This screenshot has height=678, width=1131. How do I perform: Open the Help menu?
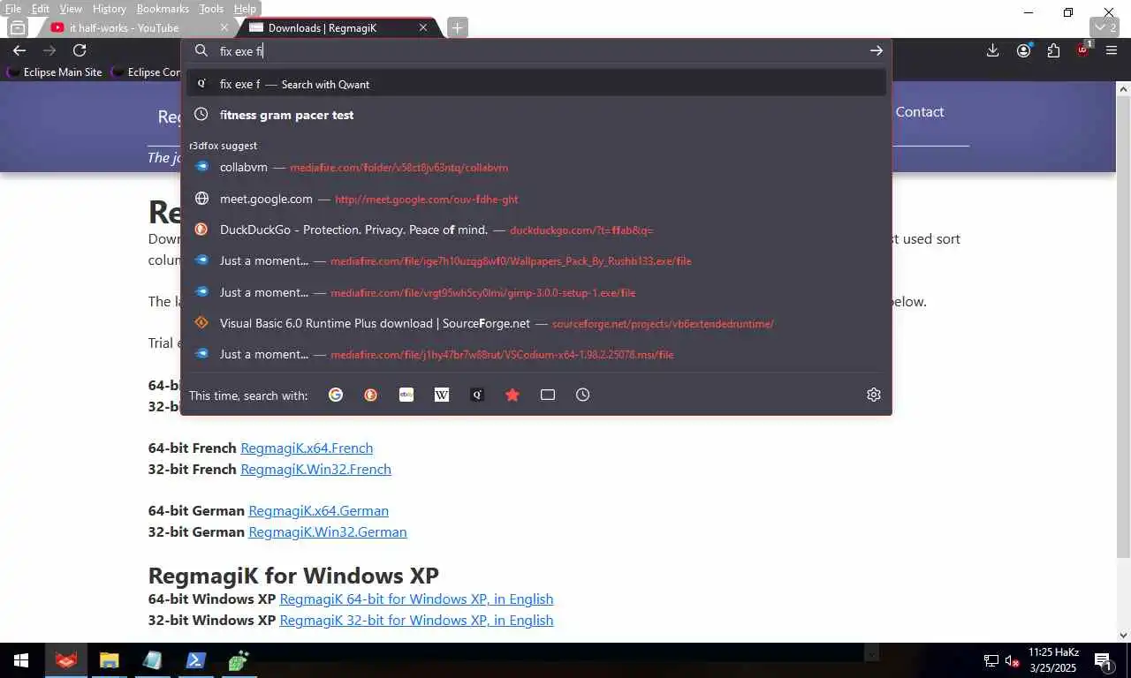245,8
